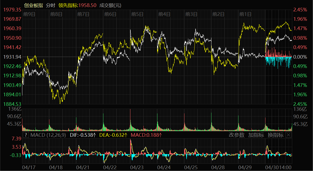Click the 1894.01 price axis label
This screenshot has height=171, width=313.
pos(12,94)
